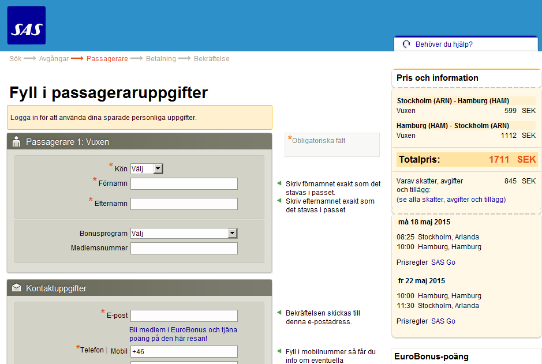This screenshot has width=542, height=364.
Task: Select the Passagerare step
Action: pos(107,59)
